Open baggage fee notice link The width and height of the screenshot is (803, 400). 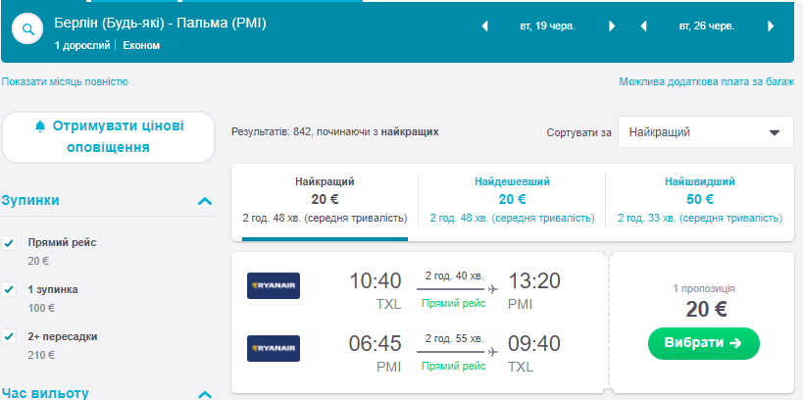coord(706,82)
